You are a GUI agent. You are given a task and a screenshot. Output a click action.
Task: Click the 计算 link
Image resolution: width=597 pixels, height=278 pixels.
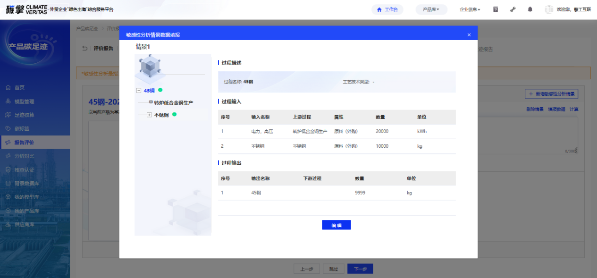pos(573,110)
